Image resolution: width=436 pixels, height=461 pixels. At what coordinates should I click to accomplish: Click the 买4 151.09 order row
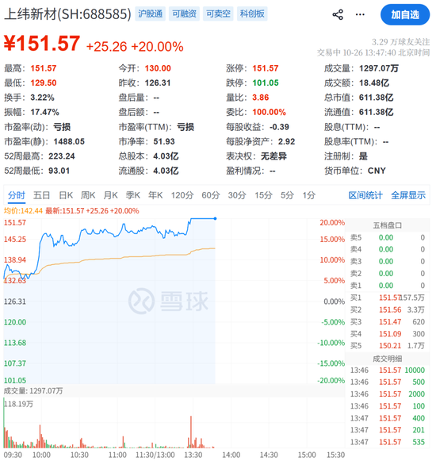coord(387,334)
